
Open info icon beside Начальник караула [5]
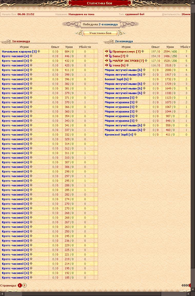click(x=39, y=51)
